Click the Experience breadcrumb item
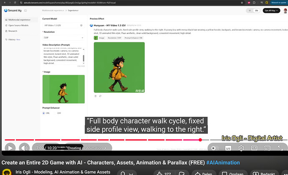This screenshot has height=175, width=288. (73, 10)
